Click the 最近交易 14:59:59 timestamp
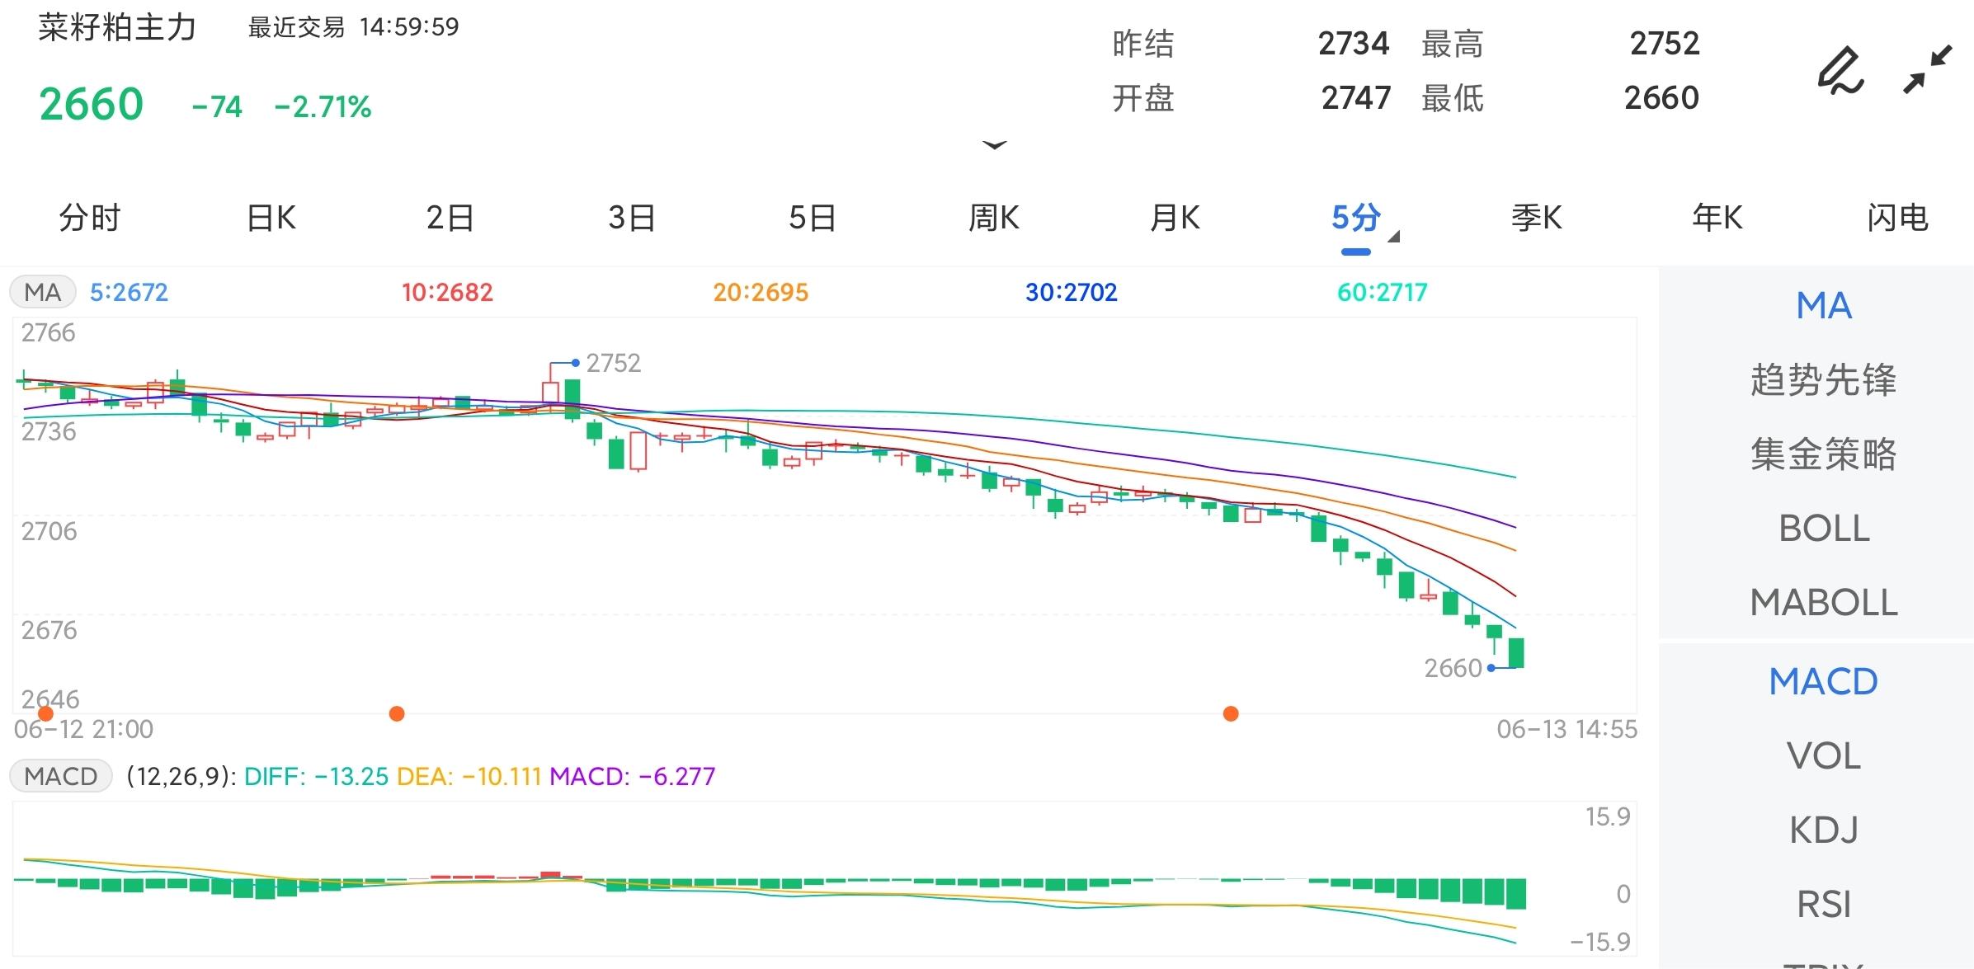 click(353, 27)
